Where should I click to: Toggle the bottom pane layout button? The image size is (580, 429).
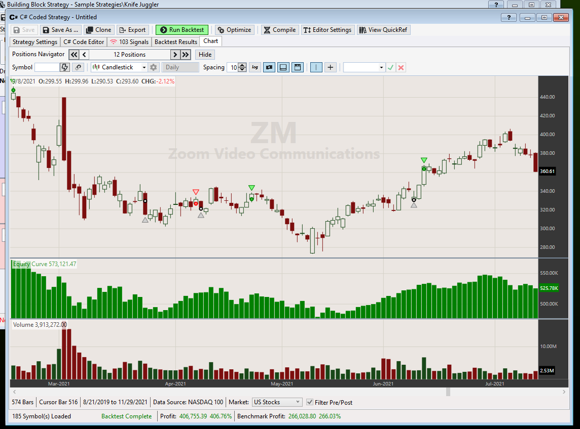(x=283, y=67)
